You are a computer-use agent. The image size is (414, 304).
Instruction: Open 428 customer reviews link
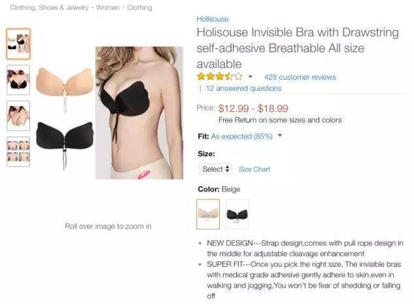pos(300,77)
